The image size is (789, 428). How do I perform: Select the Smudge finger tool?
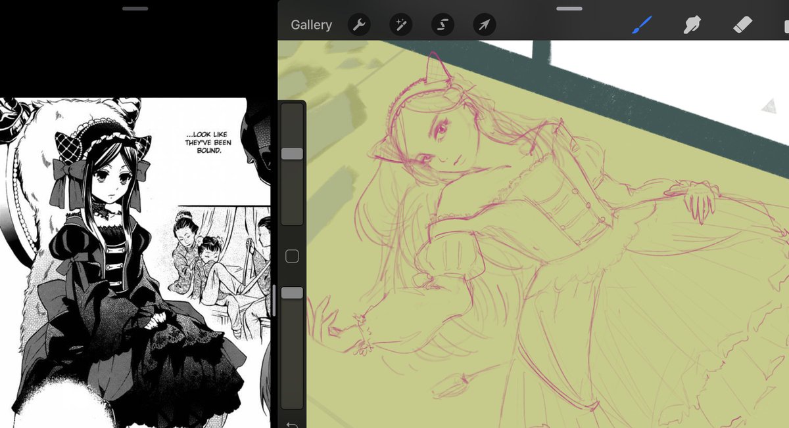pyautogui.click(x=690, y=25)
